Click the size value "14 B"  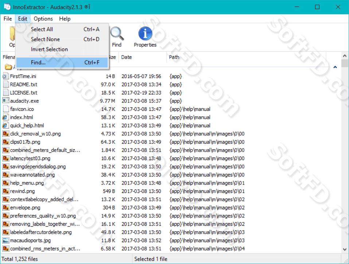pos(110,76)
